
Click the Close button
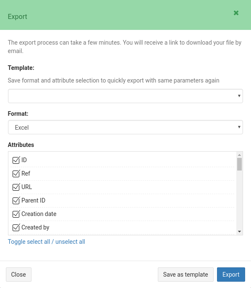[18, 275]
